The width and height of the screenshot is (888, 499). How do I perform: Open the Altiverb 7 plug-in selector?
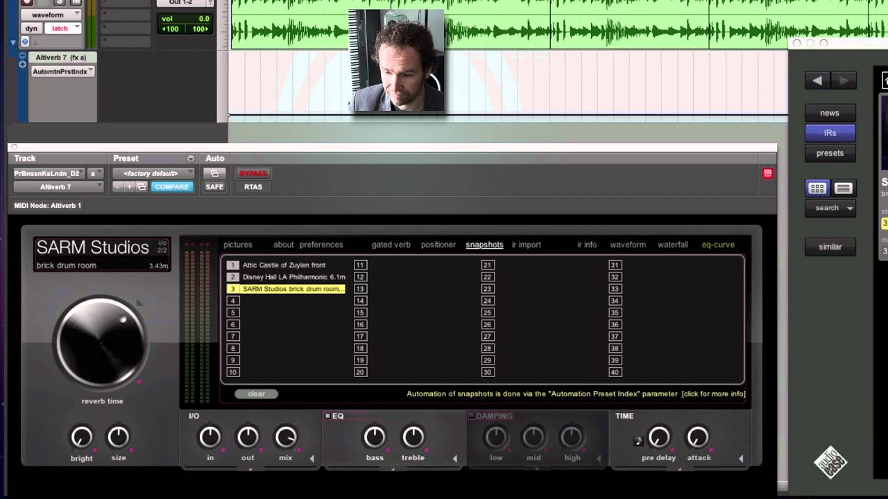click(58, 187)
